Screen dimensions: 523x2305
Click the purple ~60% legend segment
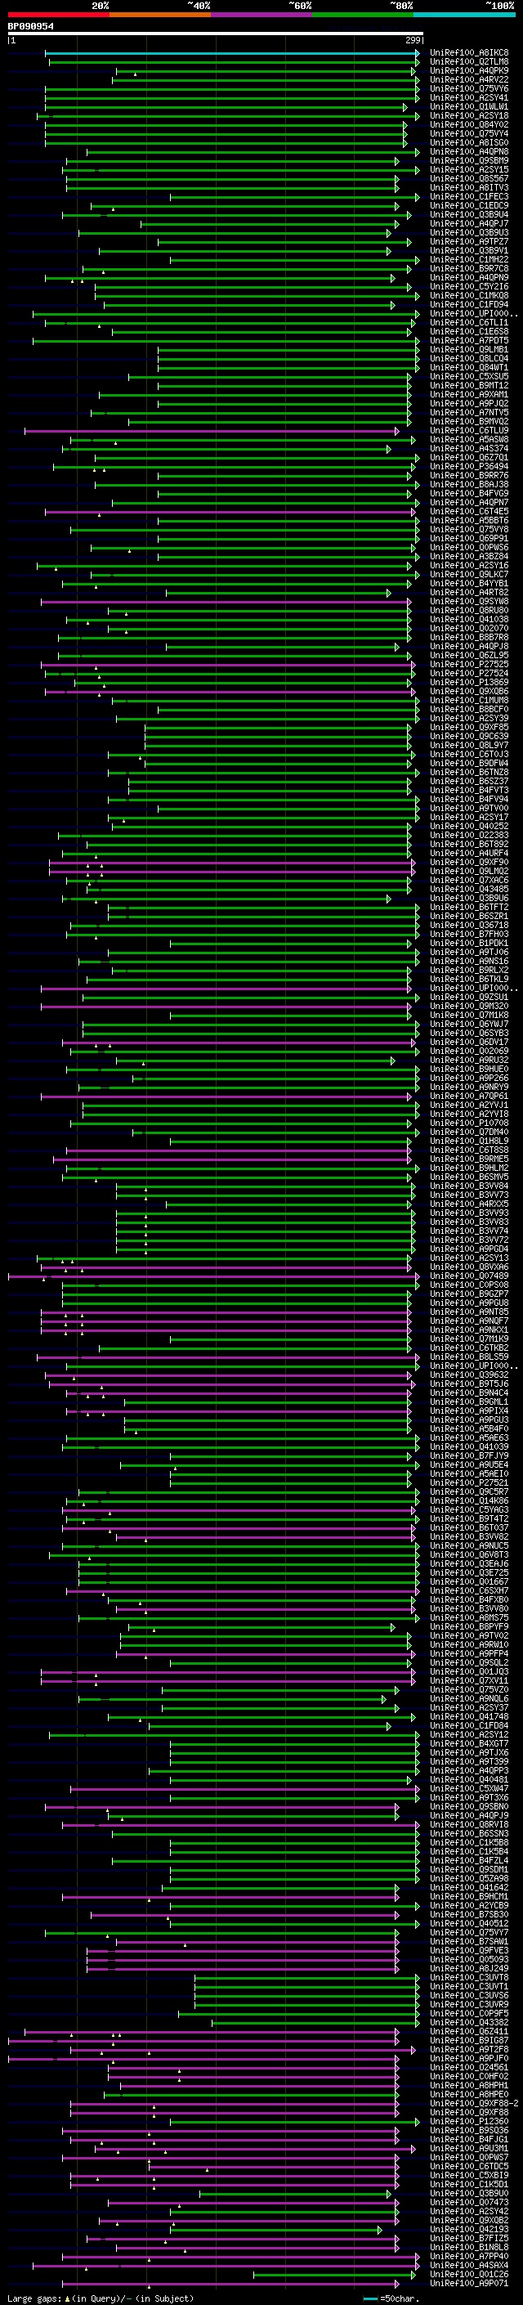[262, 15]
